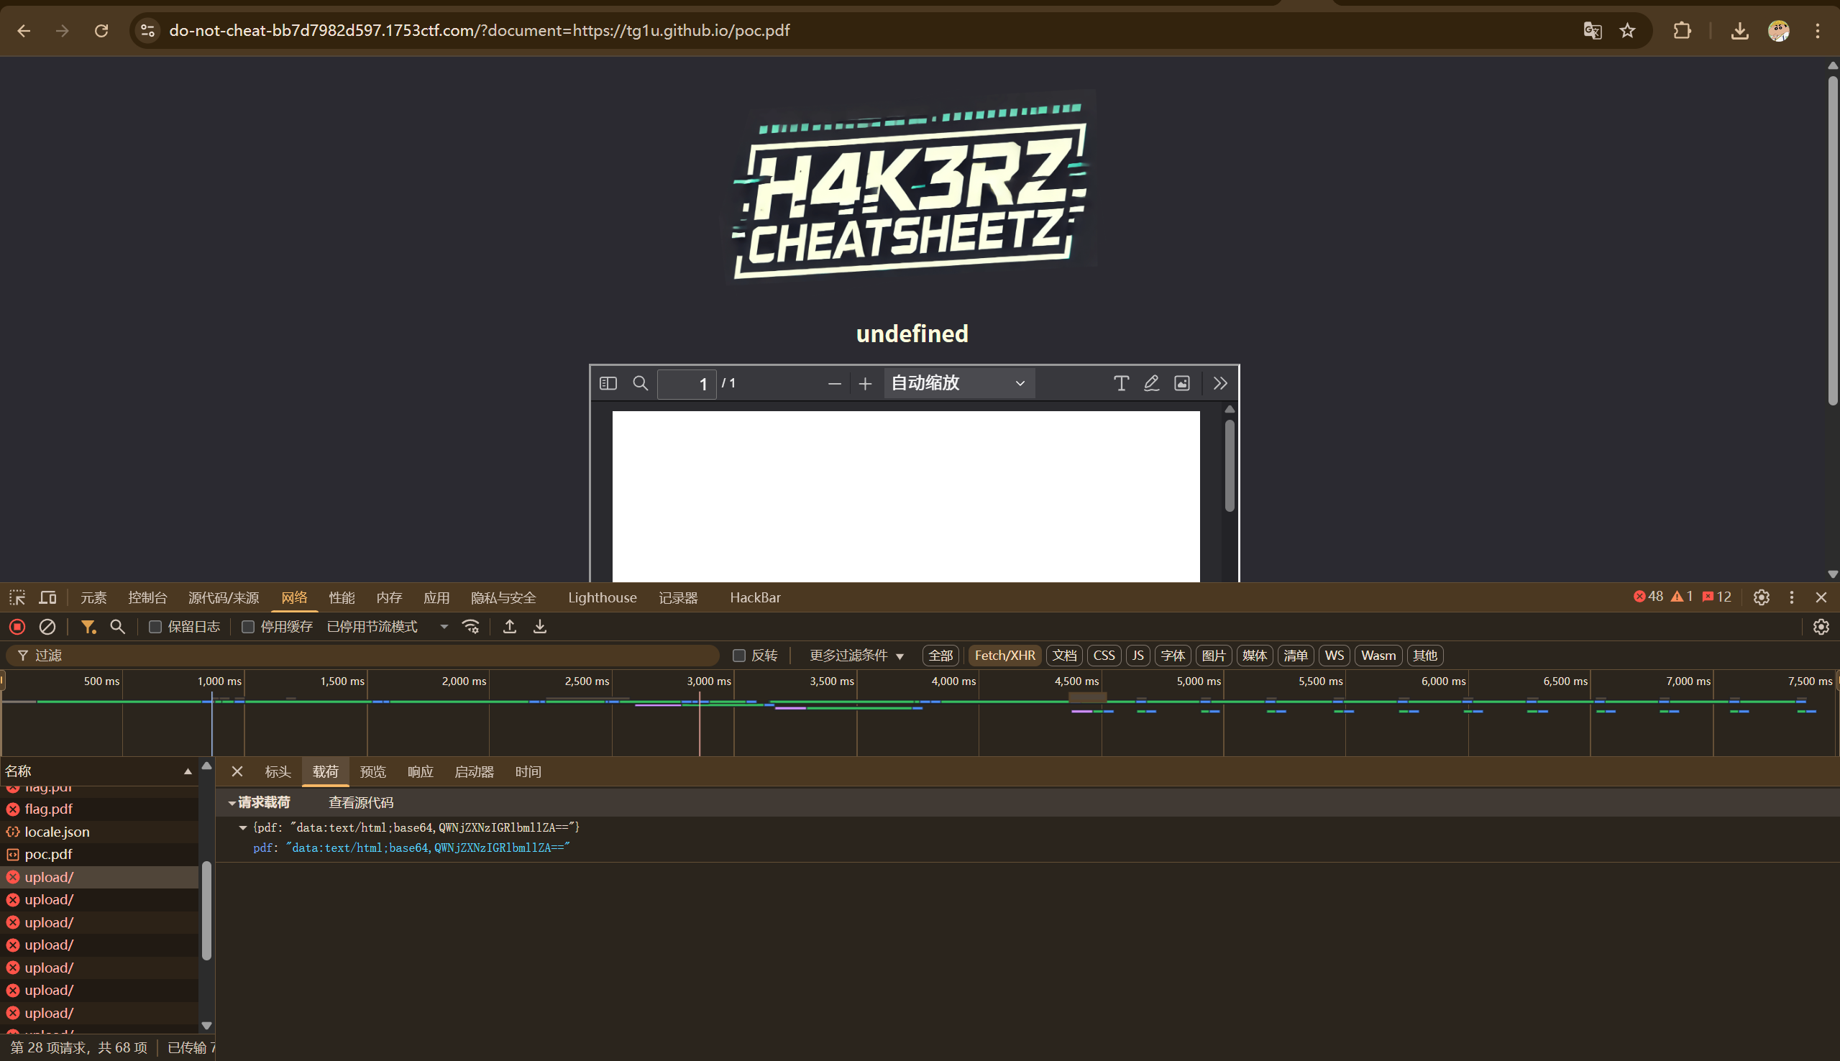This screenshot has height=1061, width=1840.
Task: Sort requests by 名称 column
Action: (99, 771)
